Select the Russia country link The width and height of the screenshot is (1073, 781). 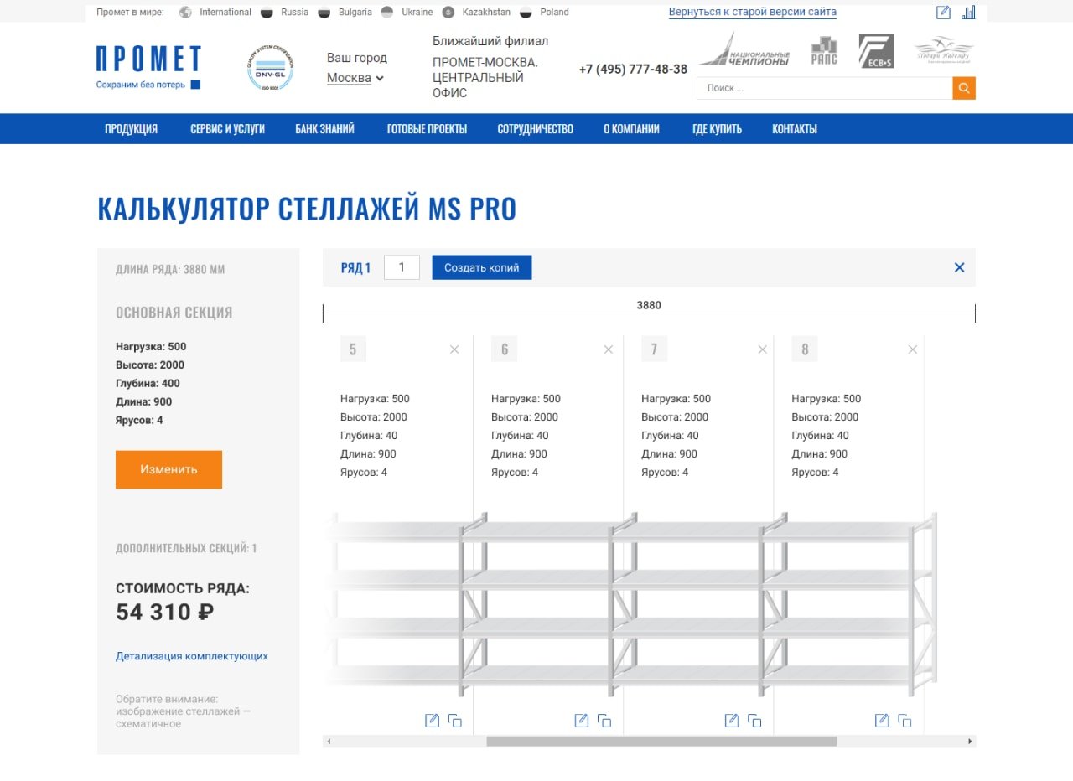click(x=285, y=13)
